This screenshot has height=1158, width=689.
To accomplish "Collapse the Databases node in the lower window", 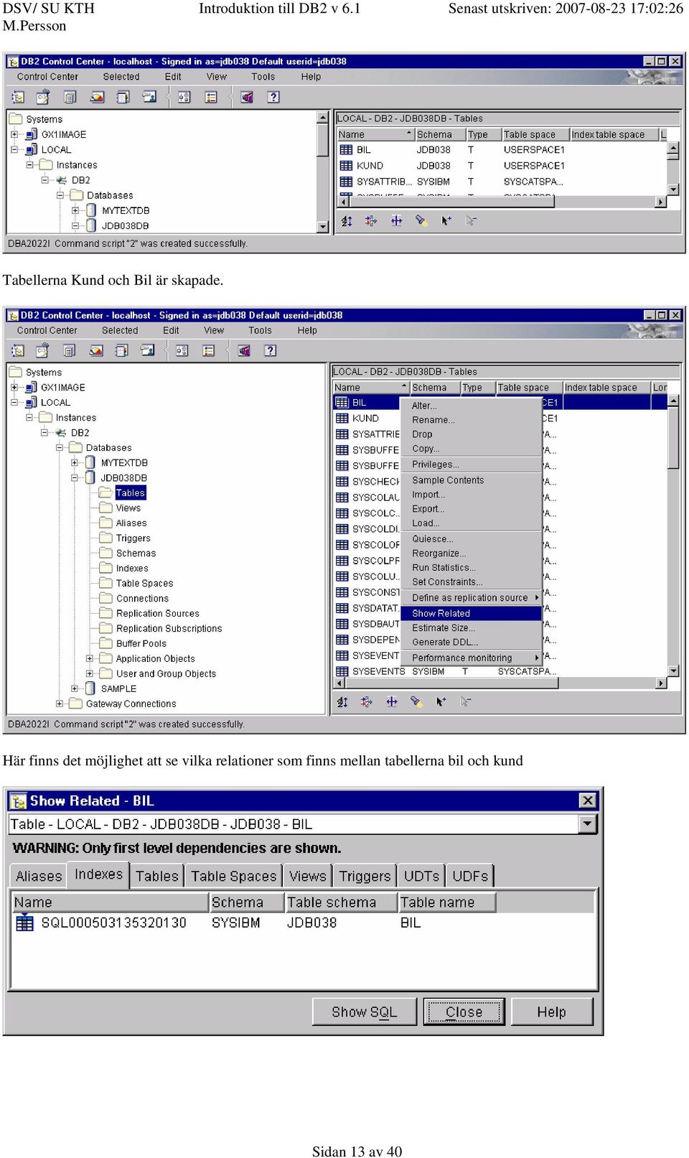I will click(x=60, y=447).
